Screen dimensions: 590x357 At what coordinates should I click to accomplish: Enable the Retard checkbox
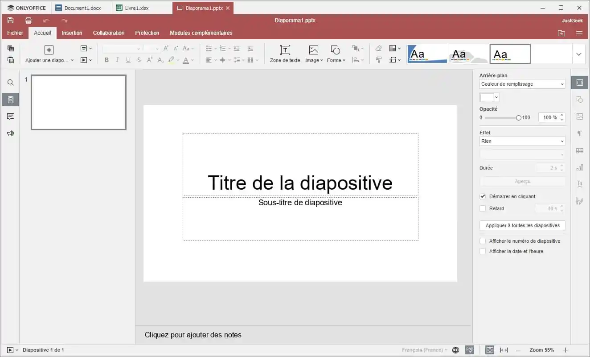[x=483, y=208]
